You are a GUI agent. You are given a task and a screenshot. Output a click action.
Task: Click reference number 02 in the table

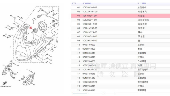click(x=79, y=12)
